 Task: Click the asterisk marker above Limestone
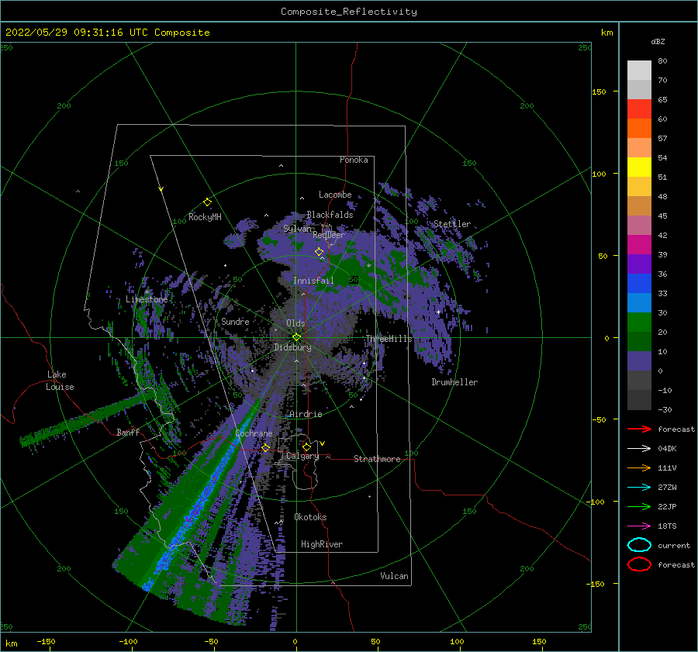[147, 292]
